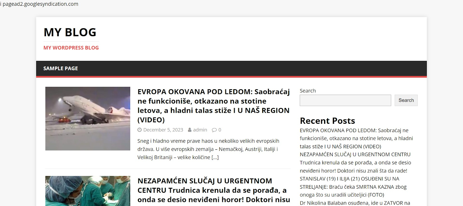Click the Recent Posts heading
The height and width of the screenshot is (206, 463).
coord(328,121)
